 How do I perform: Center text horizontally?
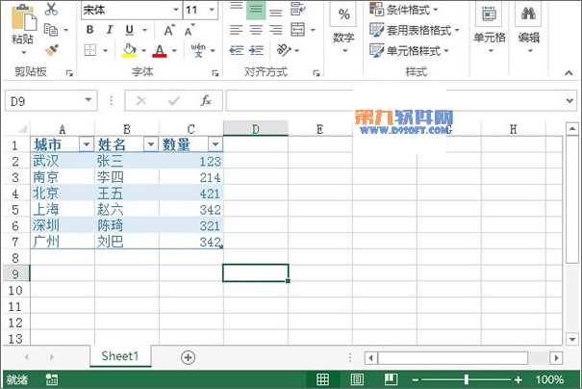click(x=256, y=29)
